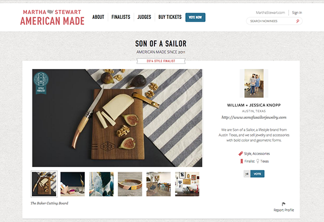Click the search magnifier icon

tap(298, 21)
